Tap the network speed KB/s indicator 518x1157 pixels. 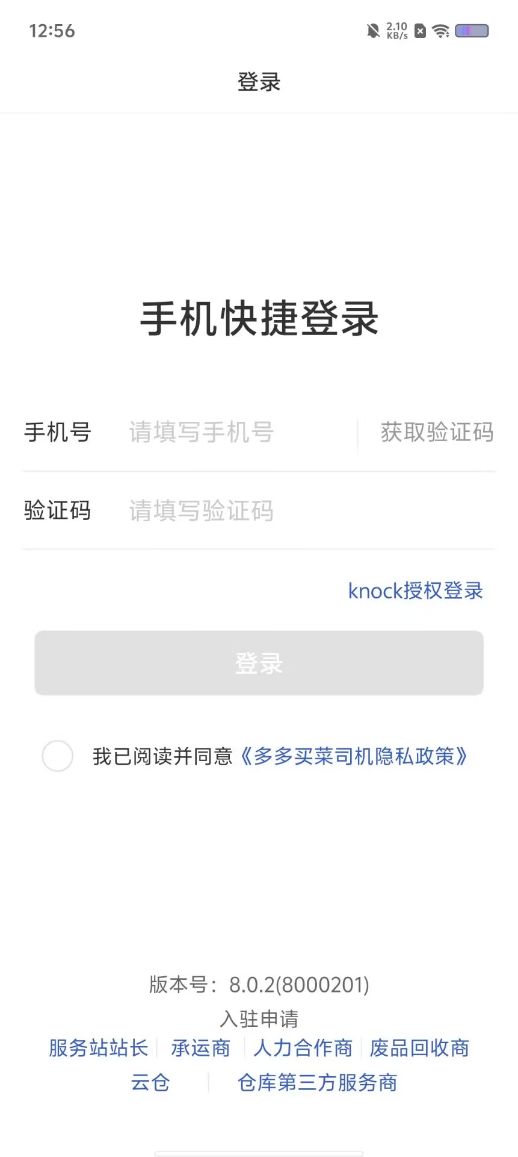pyautogui.click(x=397, y=31)
